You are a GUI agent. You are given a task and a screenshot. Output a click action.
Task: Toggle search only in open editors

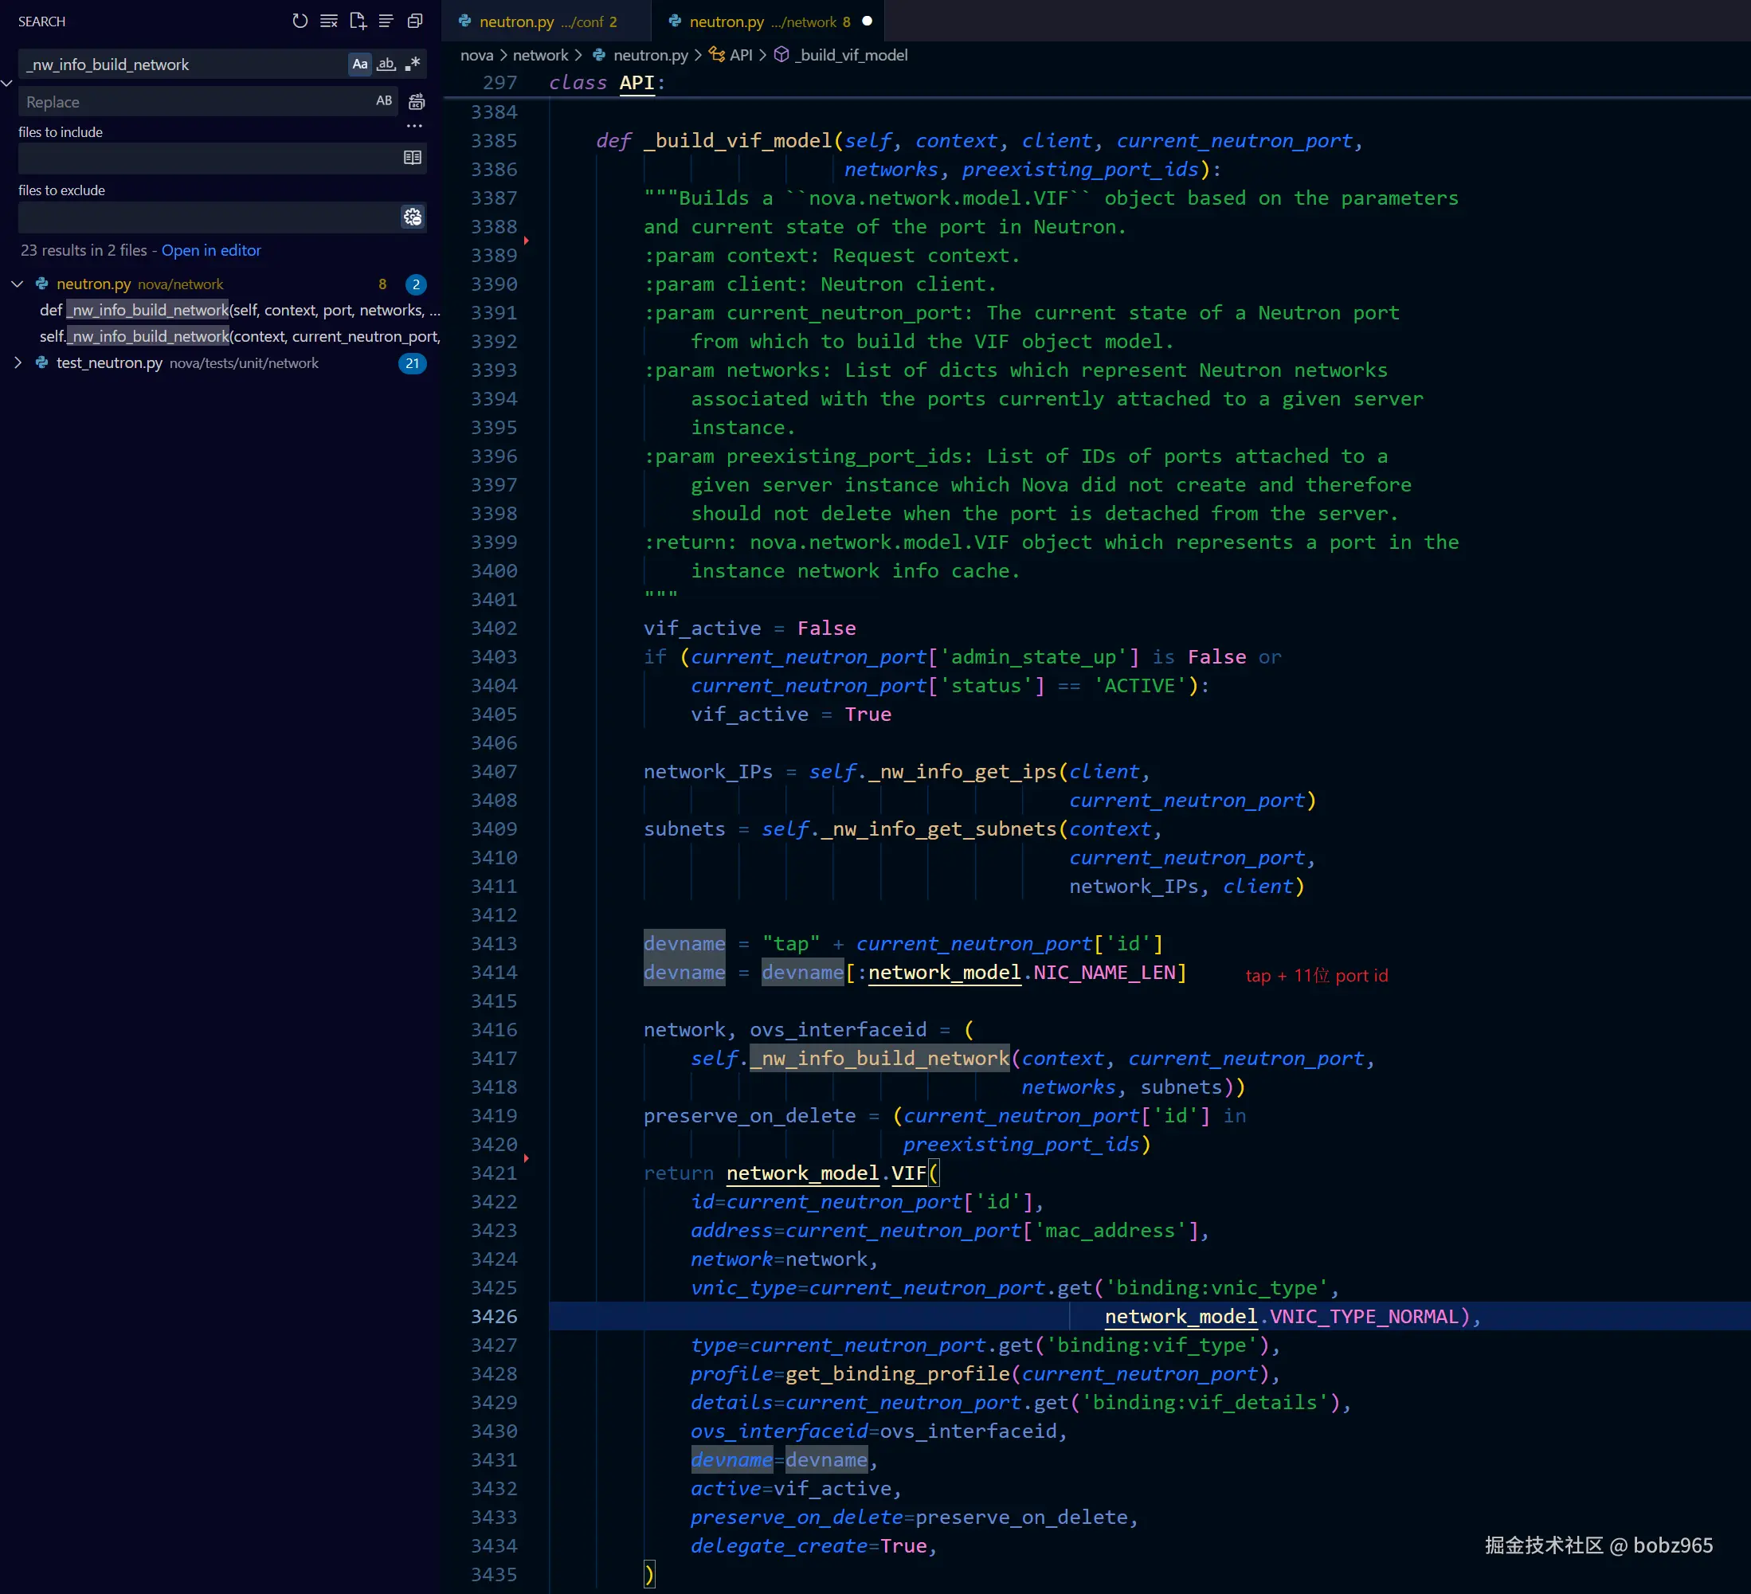click(413, 158)
